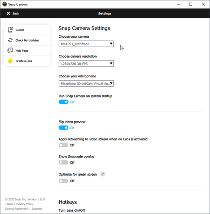Open the Choose your microphone dropdown
Image resolution: width=210 pixels, height=214 pixels.
(x=86, y=83)
